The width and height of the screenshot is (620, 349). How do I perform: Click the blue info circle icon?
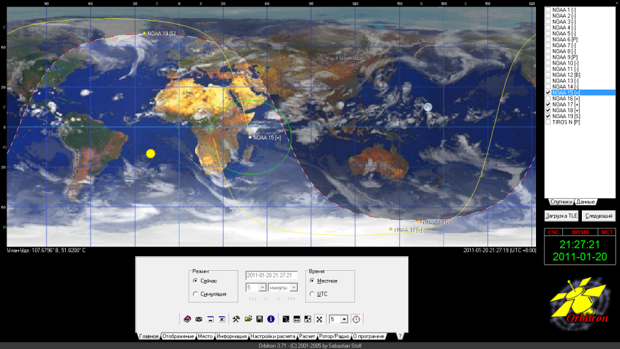point(271,319)
